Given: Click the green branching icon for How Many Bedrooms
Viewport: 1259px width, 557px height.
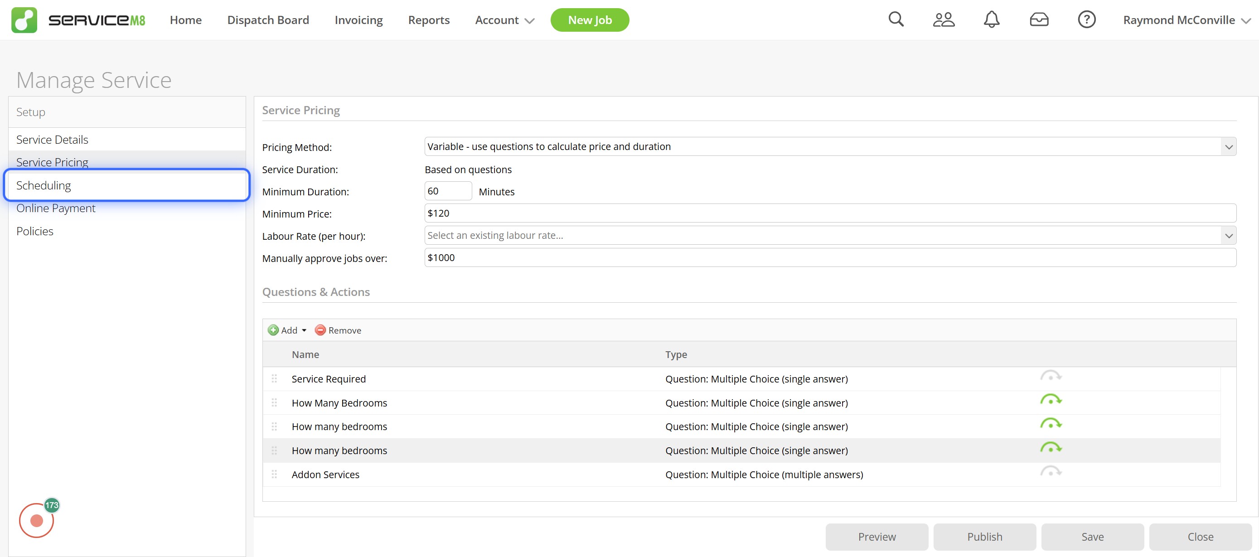Looking at the screenshot, I should (x=1051, y=400).
